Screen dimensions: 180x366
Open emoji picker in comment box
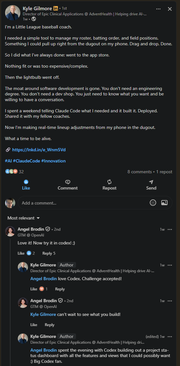[x=153, y=203]
